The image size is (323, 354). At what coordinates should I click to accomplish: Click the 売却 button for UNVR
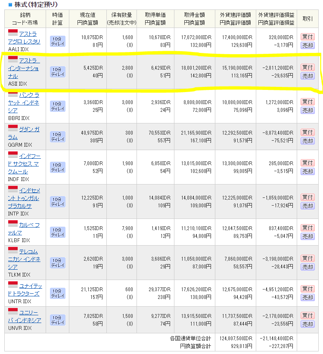click(x=307, y=324)
